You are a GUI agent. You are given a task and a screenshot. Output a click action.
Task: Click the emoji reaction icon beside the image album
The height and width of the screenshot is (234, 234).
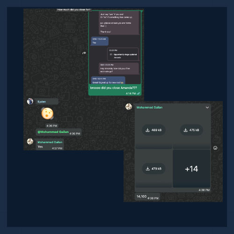tap(215, 148)
